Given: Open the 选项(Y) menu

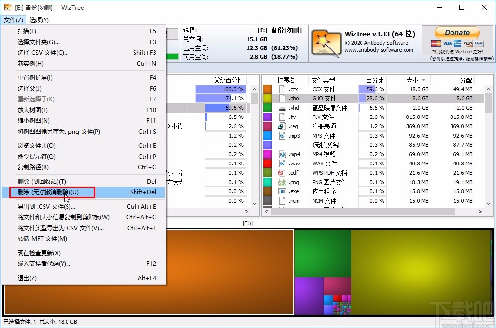Looking at the screenshot, I should (38, 20).
